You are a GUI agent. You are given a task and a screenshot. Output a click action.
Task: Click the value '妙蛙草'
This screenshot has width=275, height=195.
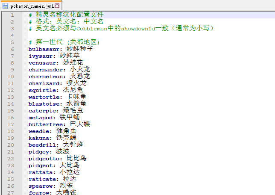[x=70, y=56]
